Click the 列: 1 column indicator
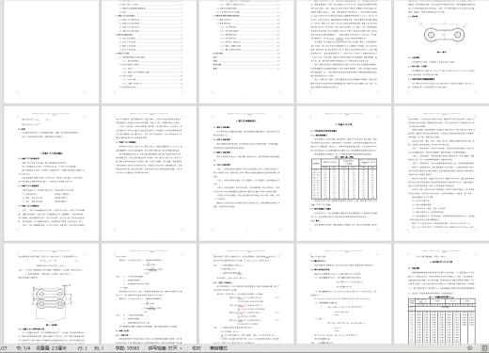 tap(99, 348)
